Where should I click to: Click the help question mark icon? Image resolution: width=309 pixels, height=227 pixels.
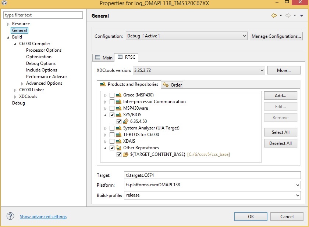point(10,216)
